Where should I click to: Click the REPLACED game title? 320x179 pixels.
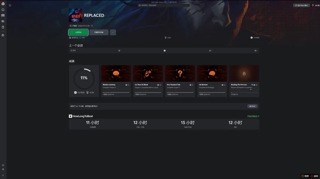pyautogui.click(x=94, y=15)
